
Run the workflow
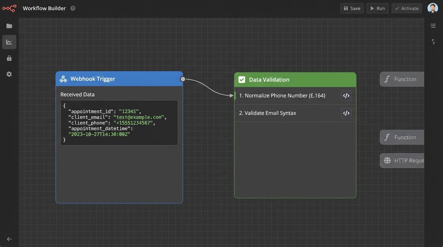click(377, 8)
